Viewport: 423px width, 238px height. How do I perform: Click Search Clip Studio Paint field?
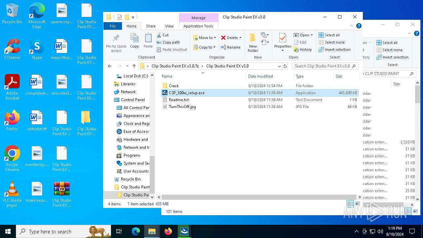(x=325, y=66)
